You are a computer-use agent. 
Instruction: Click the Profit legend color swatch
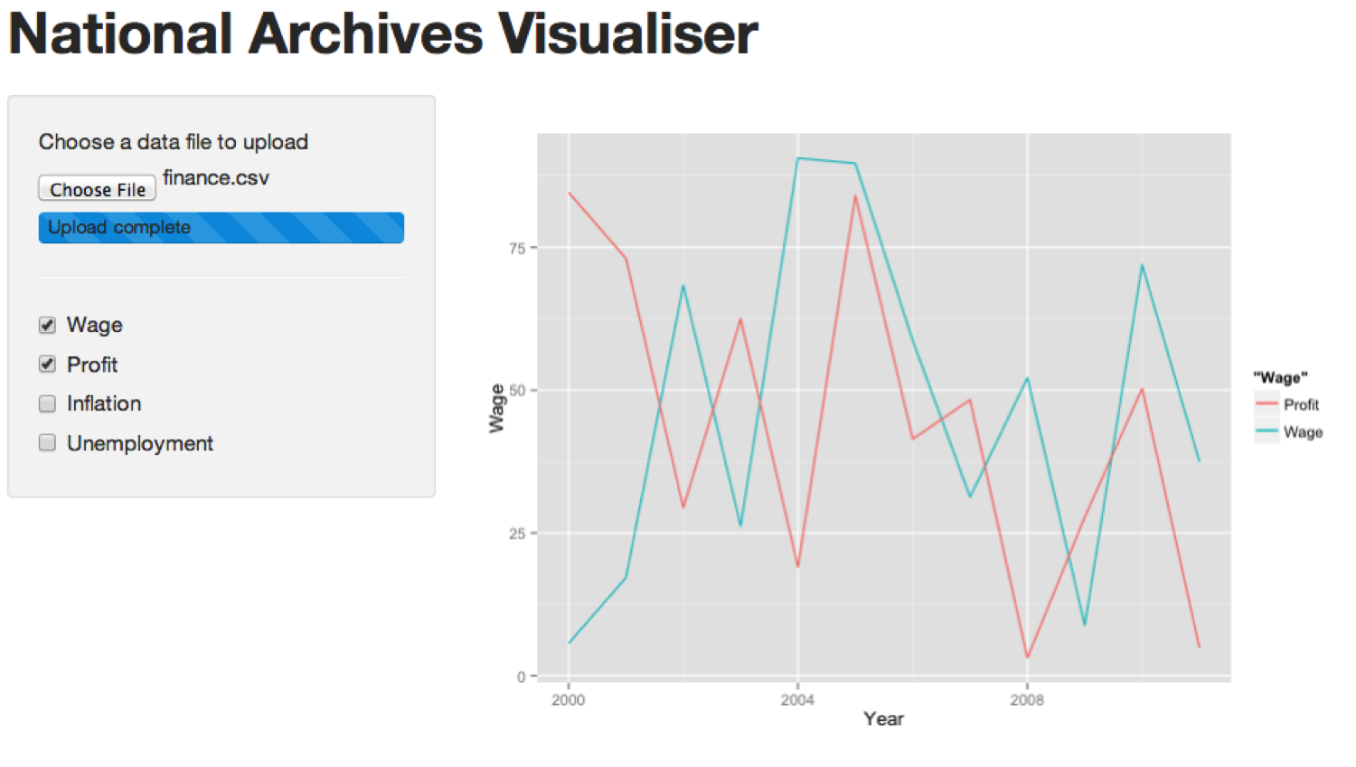coord(1267,404)
